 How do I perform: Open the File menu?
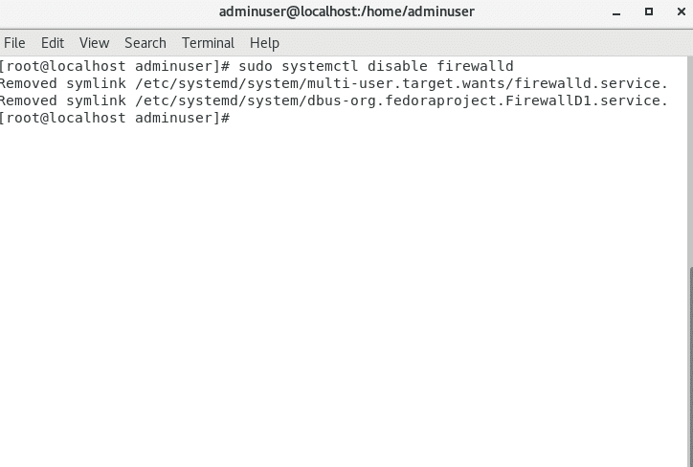[x=14, y=43]
